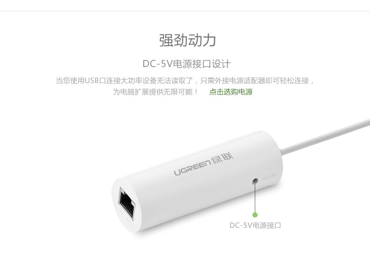Click the DC-5V电源接口 callout label
370x255 pixels.
click(x=255, y=225)
